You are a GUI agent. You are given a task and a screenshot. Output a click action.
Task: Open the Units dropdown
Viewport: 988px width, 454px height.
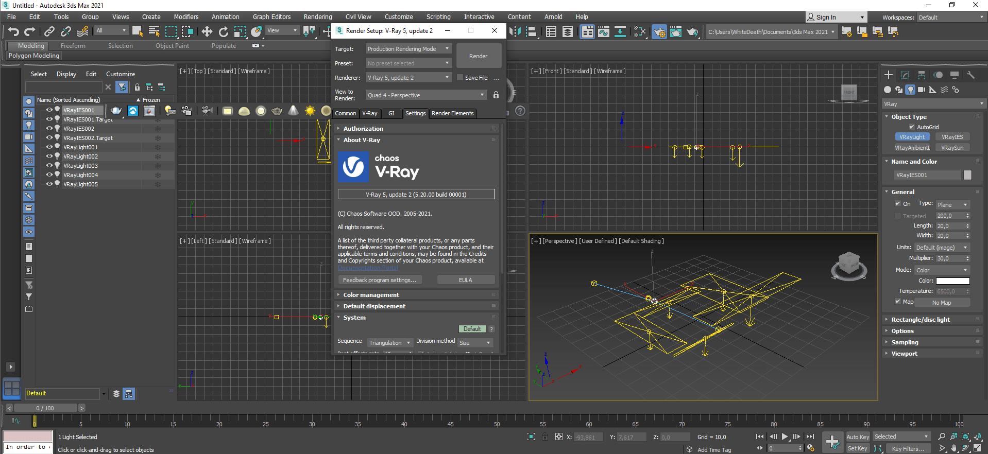click(942, 248)
